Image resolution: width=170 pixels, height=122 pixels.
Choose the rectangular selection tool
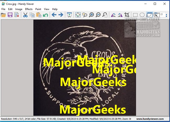point(135,15)
